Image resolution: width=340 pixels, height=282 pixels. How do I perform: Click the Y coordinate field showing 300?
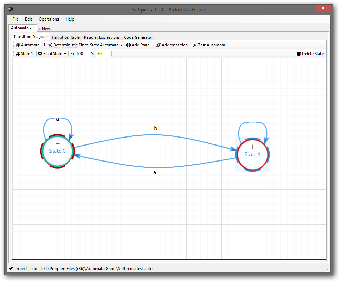point(103,54)
